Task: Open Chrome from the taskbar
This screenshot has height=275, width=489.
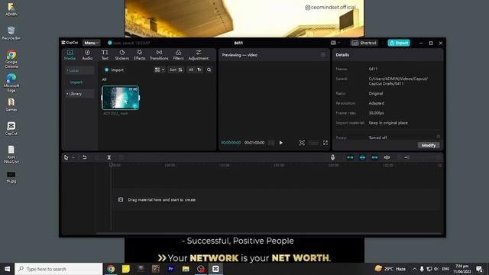Action: pyautogui.click(x=111, y=269)
